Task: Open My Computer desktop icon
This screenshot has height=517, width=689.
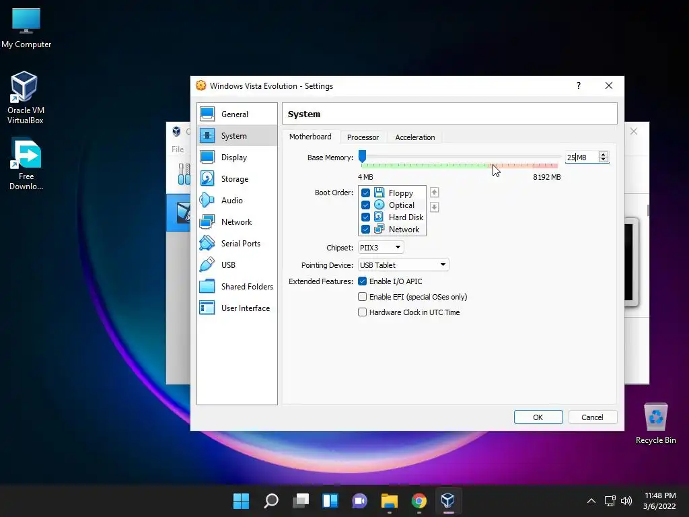Action: pos(26,28)
